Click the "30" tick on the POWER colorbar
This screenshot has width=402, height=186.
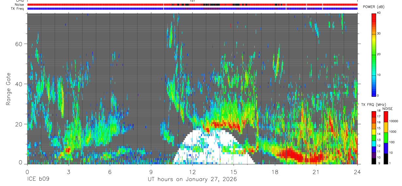point(379,34)
